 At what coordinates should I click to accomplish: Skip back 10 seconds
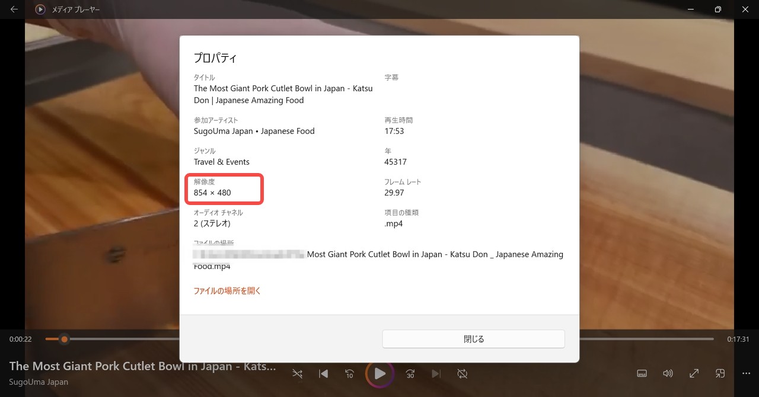(x=349, y=374)
